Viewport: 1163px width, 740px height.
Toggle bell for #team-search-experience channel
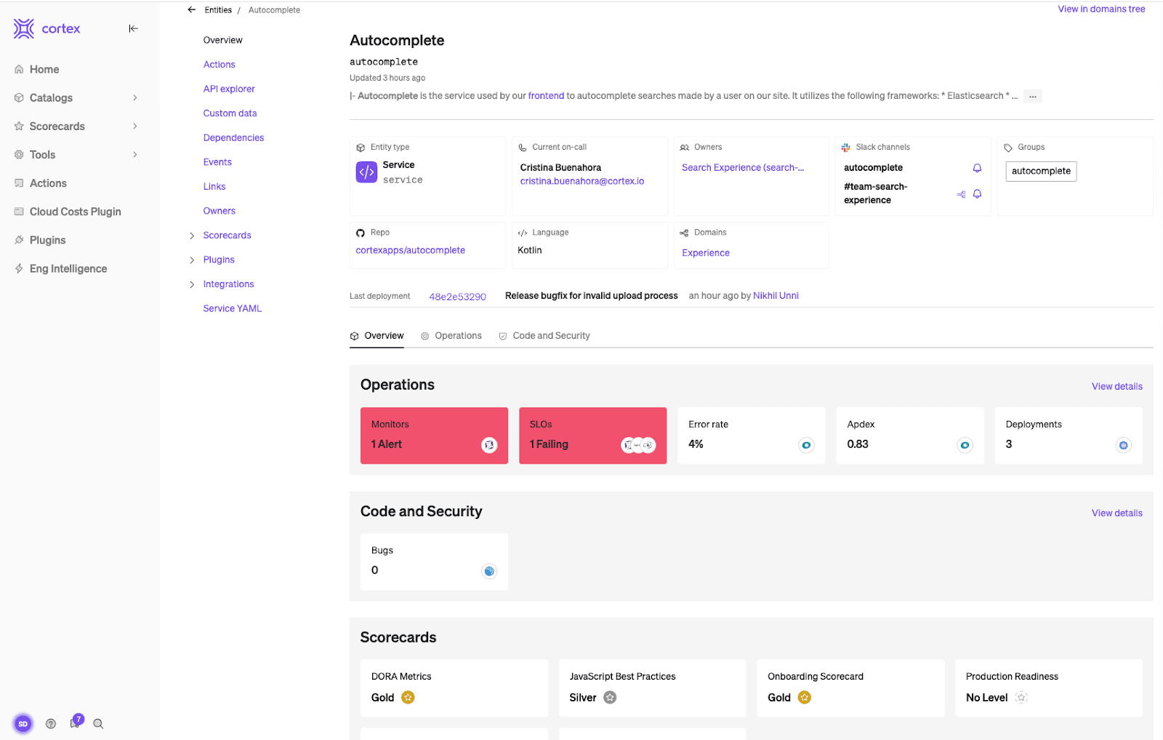(977, 194)
